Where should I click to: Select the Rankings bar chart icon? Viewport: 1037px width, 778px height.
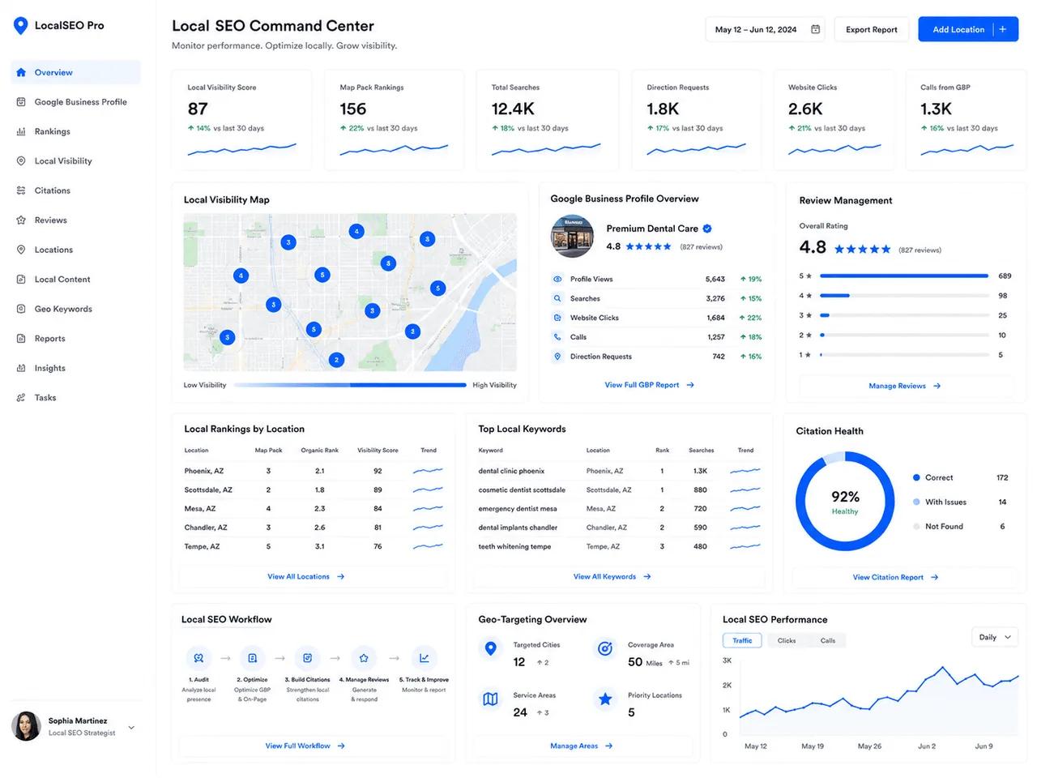click(x=21, y=131)
